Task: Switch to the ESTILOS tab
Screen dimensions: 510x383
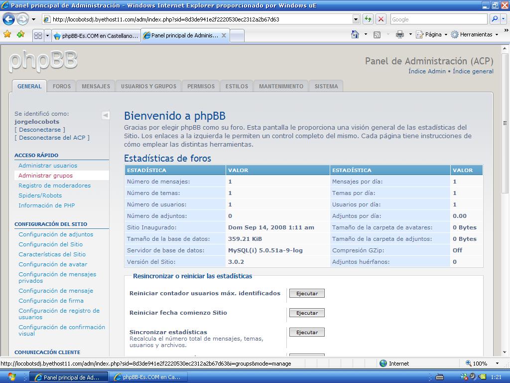Action: point(237,86)
